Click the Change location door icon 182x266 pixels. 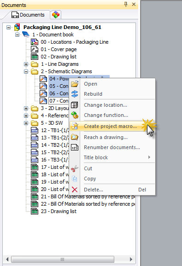[x=75, y=105]
